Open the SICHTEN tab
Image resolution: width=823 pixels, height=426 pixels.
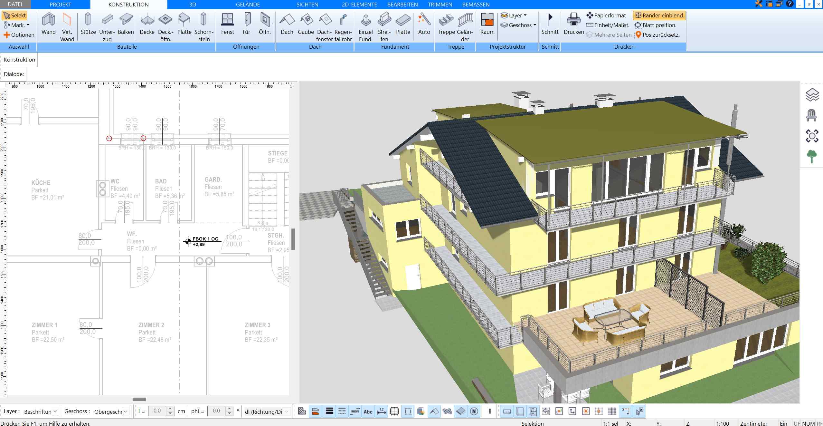coord(307,5)
